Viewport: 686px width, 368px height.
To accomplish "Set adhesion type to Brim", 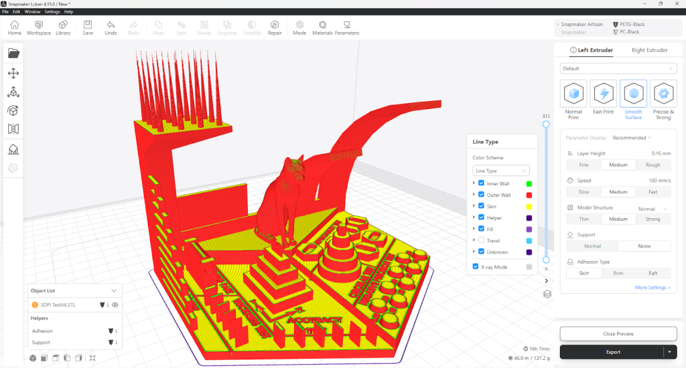I will click(x=618, y=273).
